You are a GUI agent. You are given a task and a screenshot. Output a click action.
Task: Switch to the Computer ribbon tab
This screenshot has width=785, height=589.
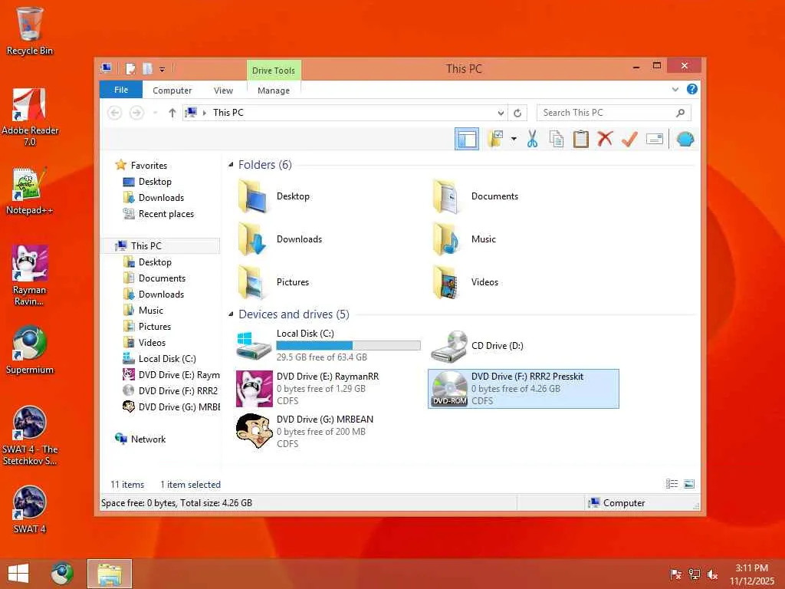tap(172, 90)
